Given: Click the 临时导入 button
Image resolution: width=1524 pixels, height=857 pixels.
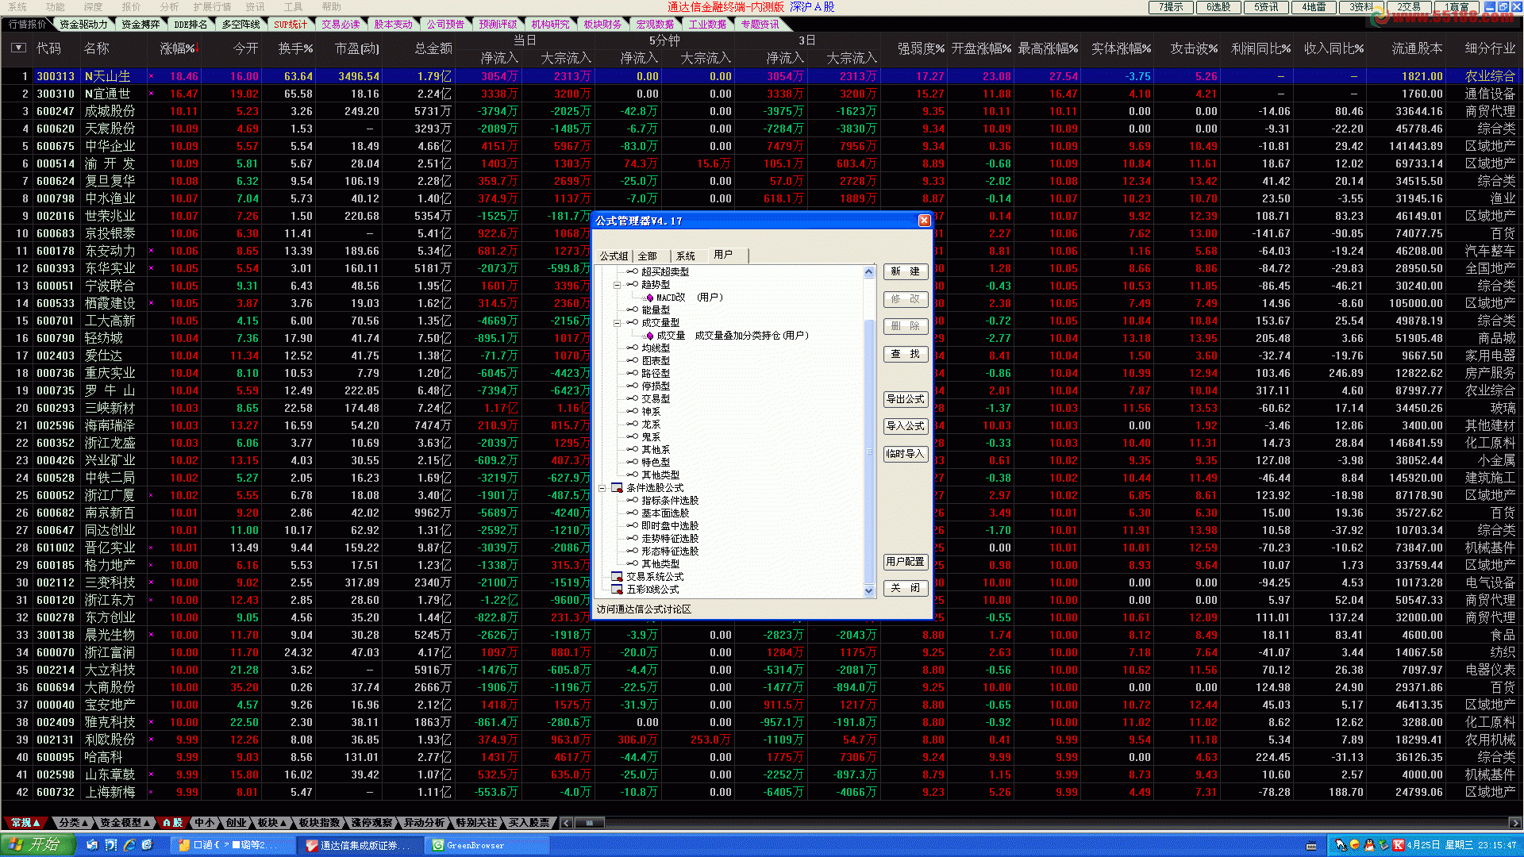Looking at the screenshot, I should pyautogui.click(x=905, y=454).
